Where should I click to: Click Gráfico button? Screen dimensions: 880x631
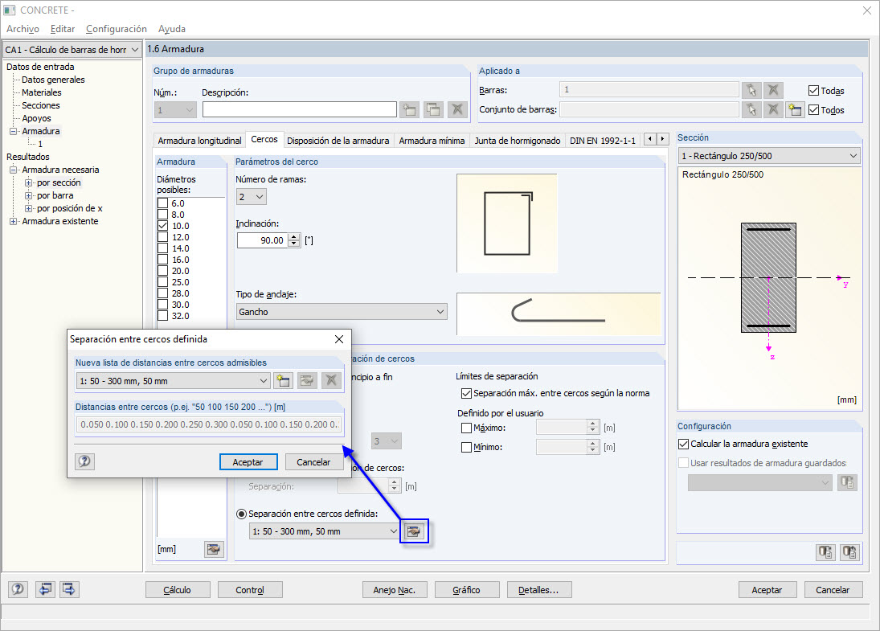point(466,590)
